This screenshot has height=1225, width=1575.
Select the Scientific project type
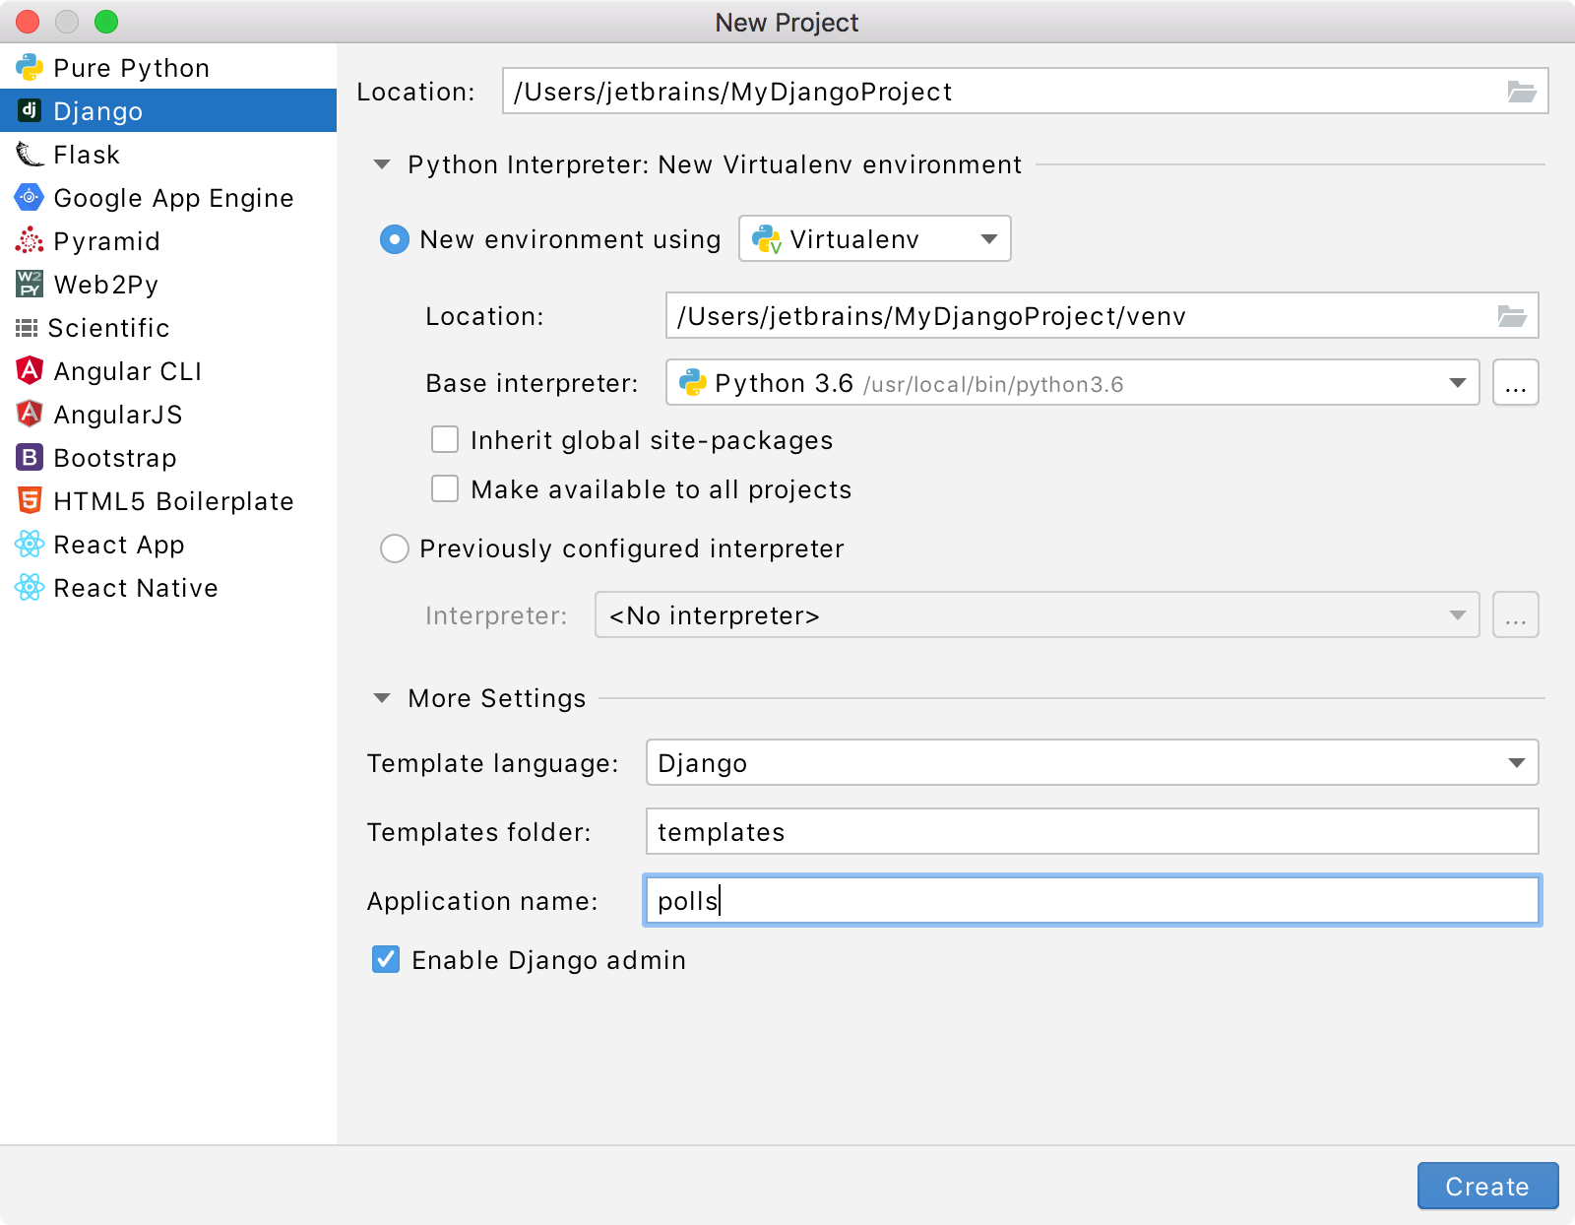click(x=29, y=327)
